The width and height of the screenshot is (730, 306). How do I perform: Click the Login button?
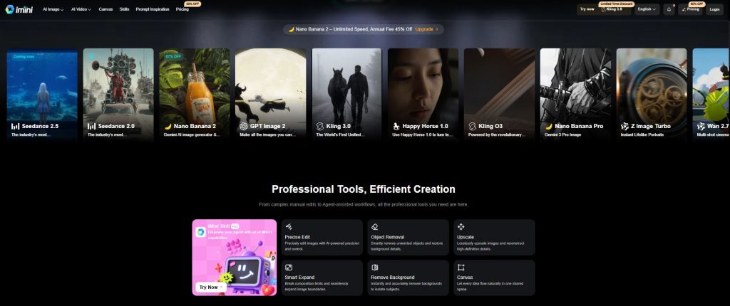(714, 9)
